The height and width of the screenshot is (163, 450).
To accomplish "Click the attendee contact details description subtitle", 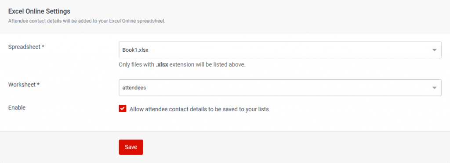I will click(x=87, y=21).
